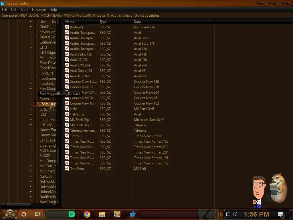
Task: Select the GRE_Initia... key in tree
Action: click(48, 109)
